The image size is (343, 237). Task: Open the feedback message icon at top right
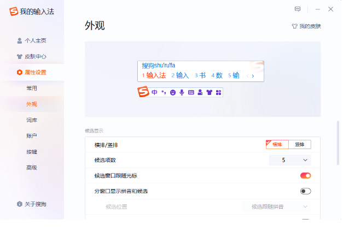[x=298, y=9]
